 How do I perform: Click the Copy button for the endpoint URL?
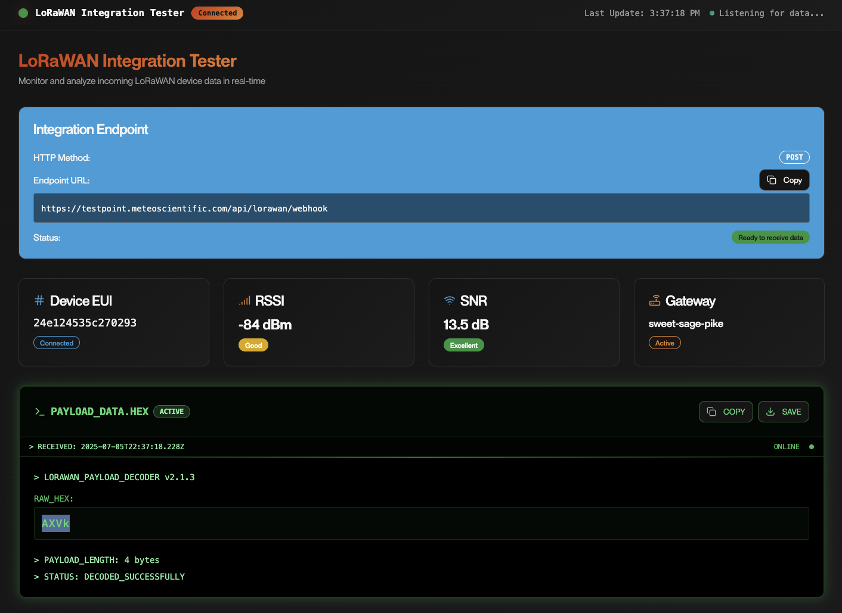[784, 179]
